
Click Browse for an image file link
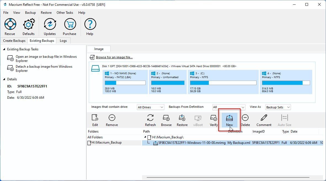114,57
